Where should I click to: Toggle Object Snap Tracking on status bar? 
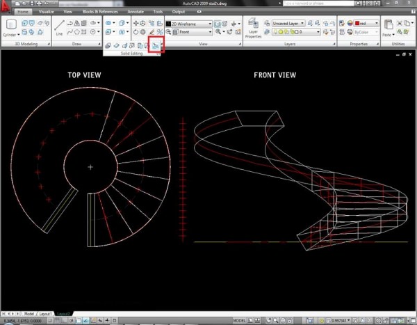click(x=86, y=320)
